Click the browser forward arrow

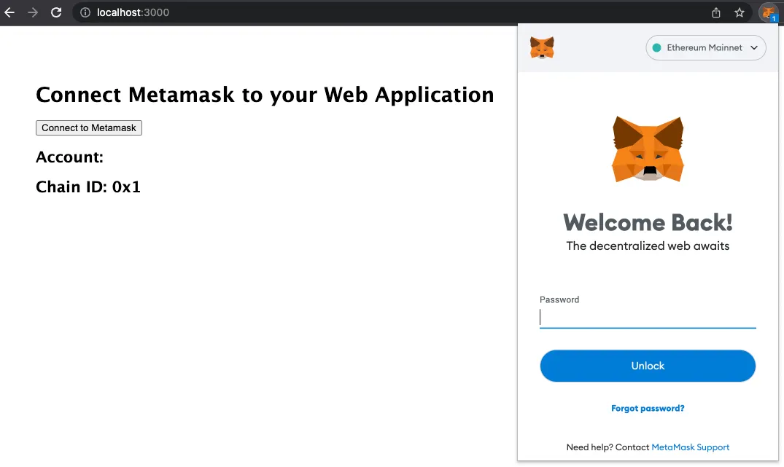33,12
